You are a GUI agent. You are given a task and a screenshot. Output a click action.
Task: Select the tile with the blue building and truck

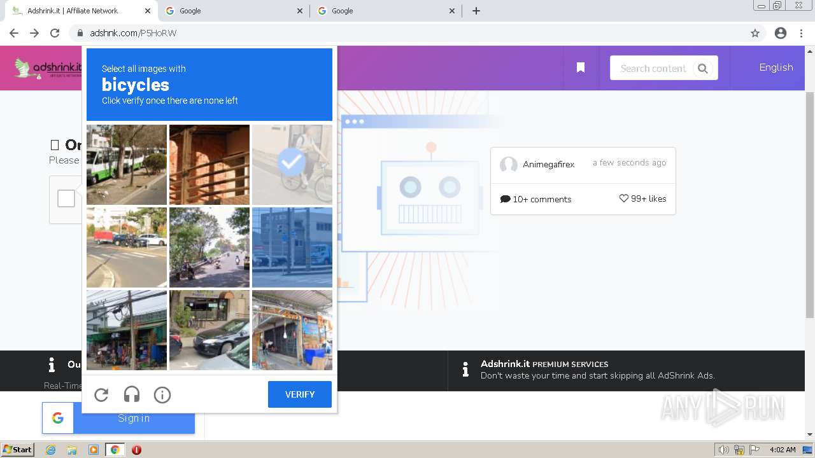coord(292,247)
